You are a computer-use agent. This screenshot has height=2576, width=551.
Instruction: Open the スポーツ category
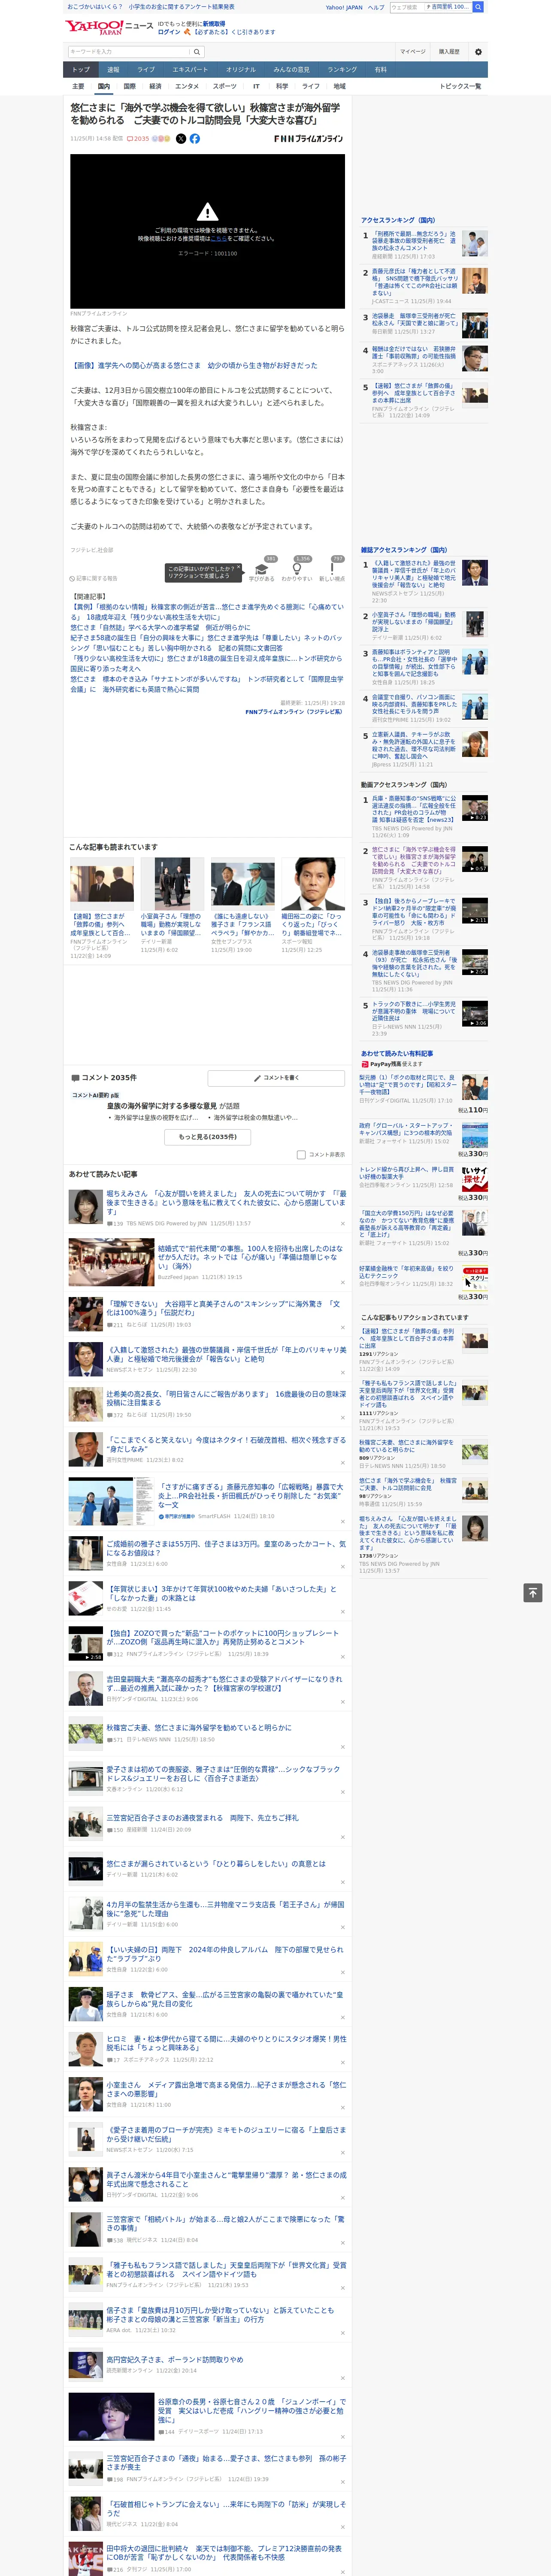click(x=225, y=86)
